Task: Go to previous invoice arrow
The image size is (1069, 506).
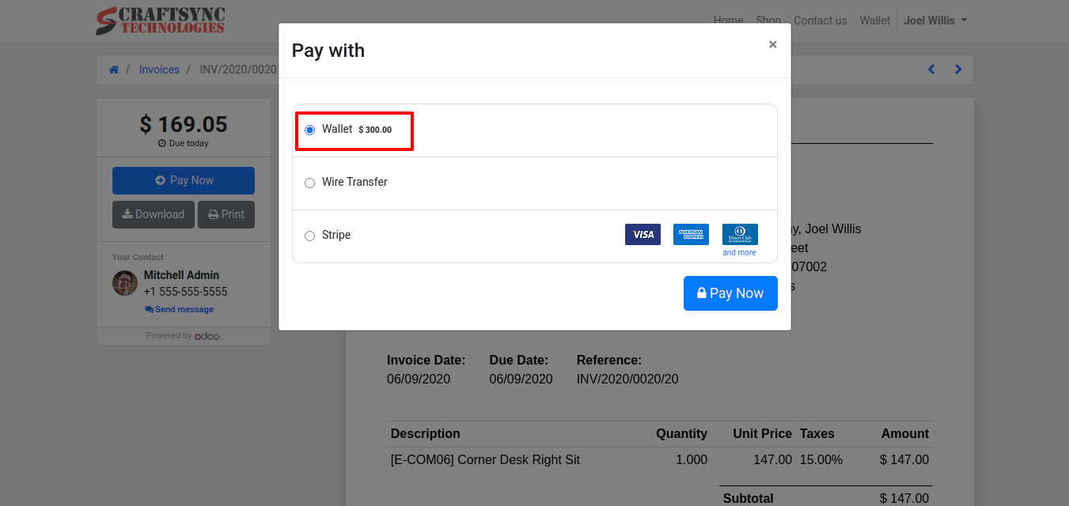Action: tap(931, 70)
